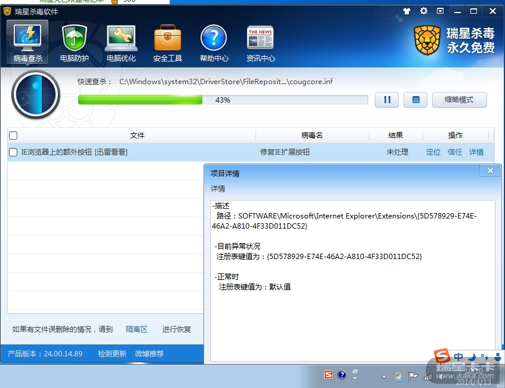
Task: Click the 操作 column header
Action: click(x=455, y=136)
